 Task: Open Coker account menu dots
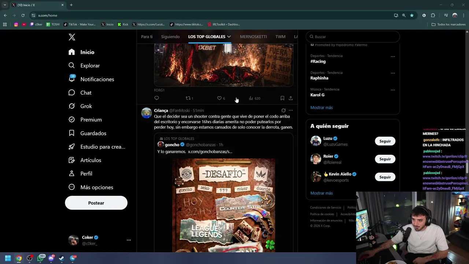coord(129,240)
